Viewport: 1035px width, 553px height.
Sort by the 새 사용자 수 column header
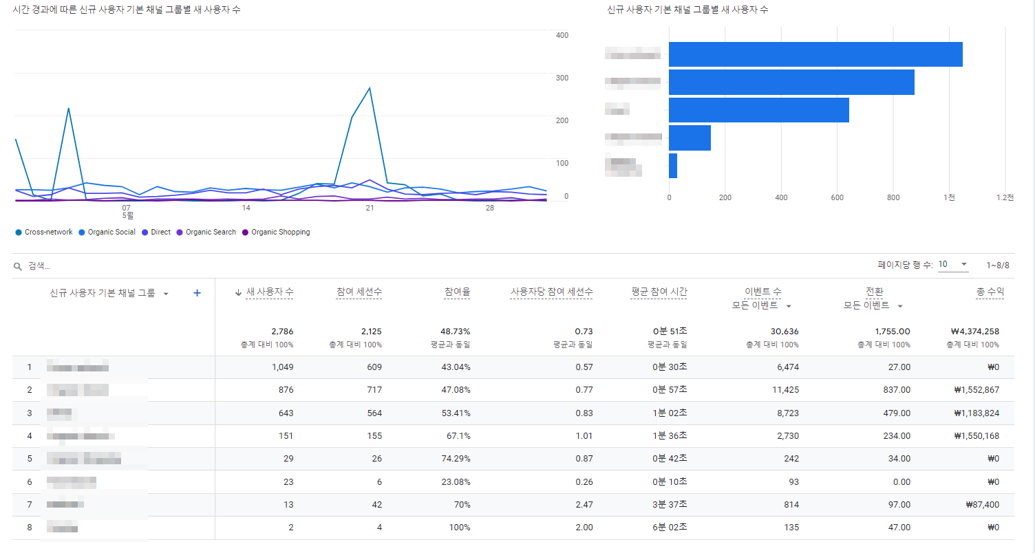pyautogui.click(x=270, y=292)
